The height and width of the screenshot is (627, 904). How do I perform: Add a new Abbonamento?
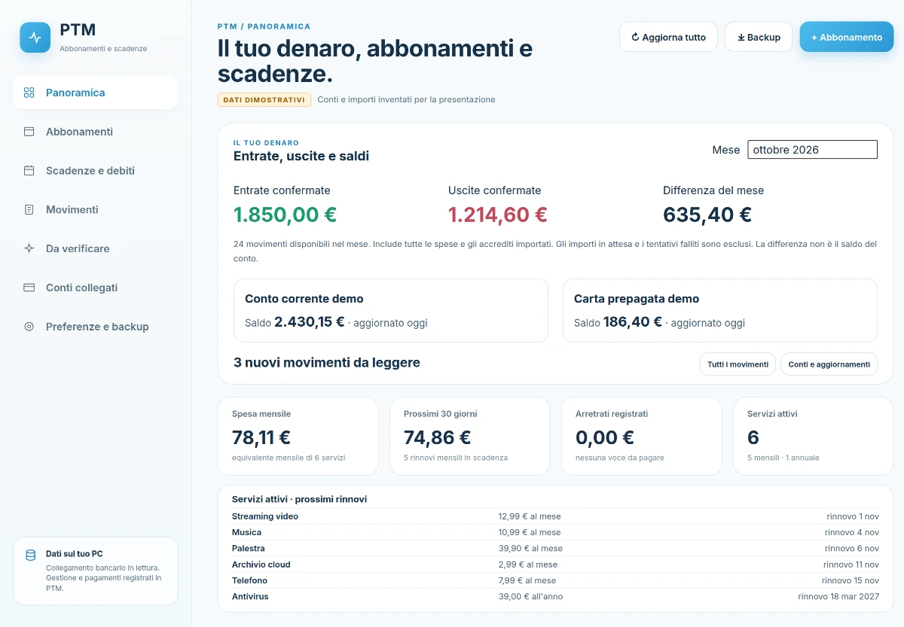click(x=847, y=37)
